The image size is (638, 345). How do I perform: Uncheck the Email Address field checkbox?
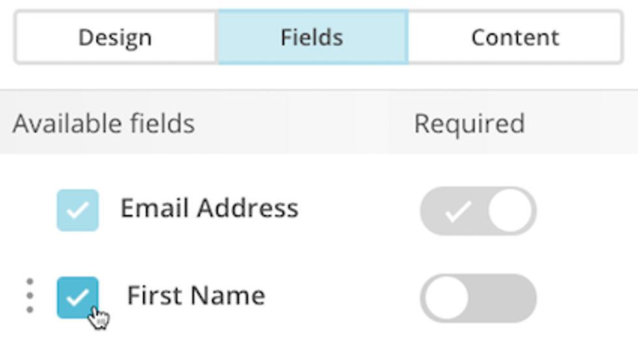77,210
